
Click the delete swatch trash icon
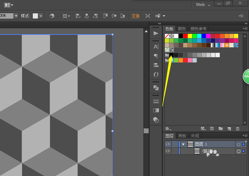click(x=237, y=128)
